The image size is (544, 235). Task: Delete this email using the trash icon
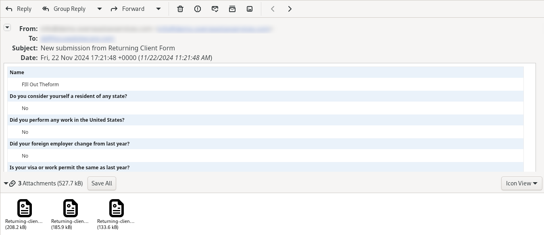tap(180, 9)
